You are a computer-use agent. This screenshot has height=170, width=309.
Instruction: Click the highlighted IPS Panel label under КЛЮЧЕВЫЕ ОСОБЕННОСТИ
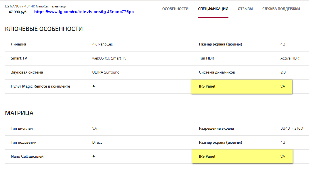(207, 86)
